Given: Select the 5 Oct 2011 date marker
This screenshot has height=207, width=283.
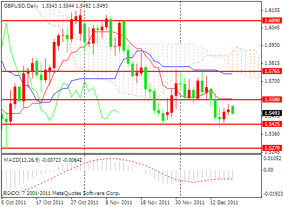Looking at the screenshot, I should pos(14,203).
